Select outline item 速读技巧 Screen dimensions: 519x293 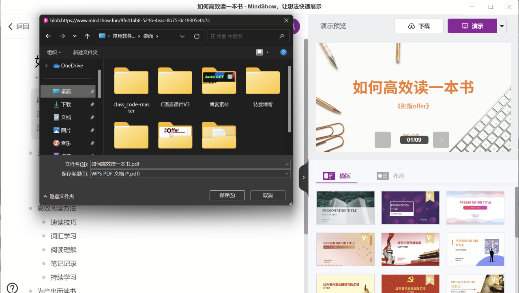click(64, 222)
